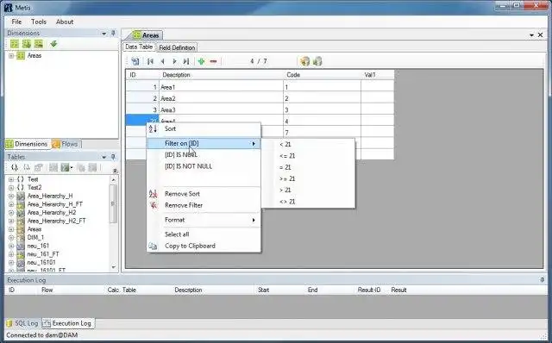This screenshot has width=552, height=343.
Task: Switch to the Data Table tab
Action: point(139,47)
